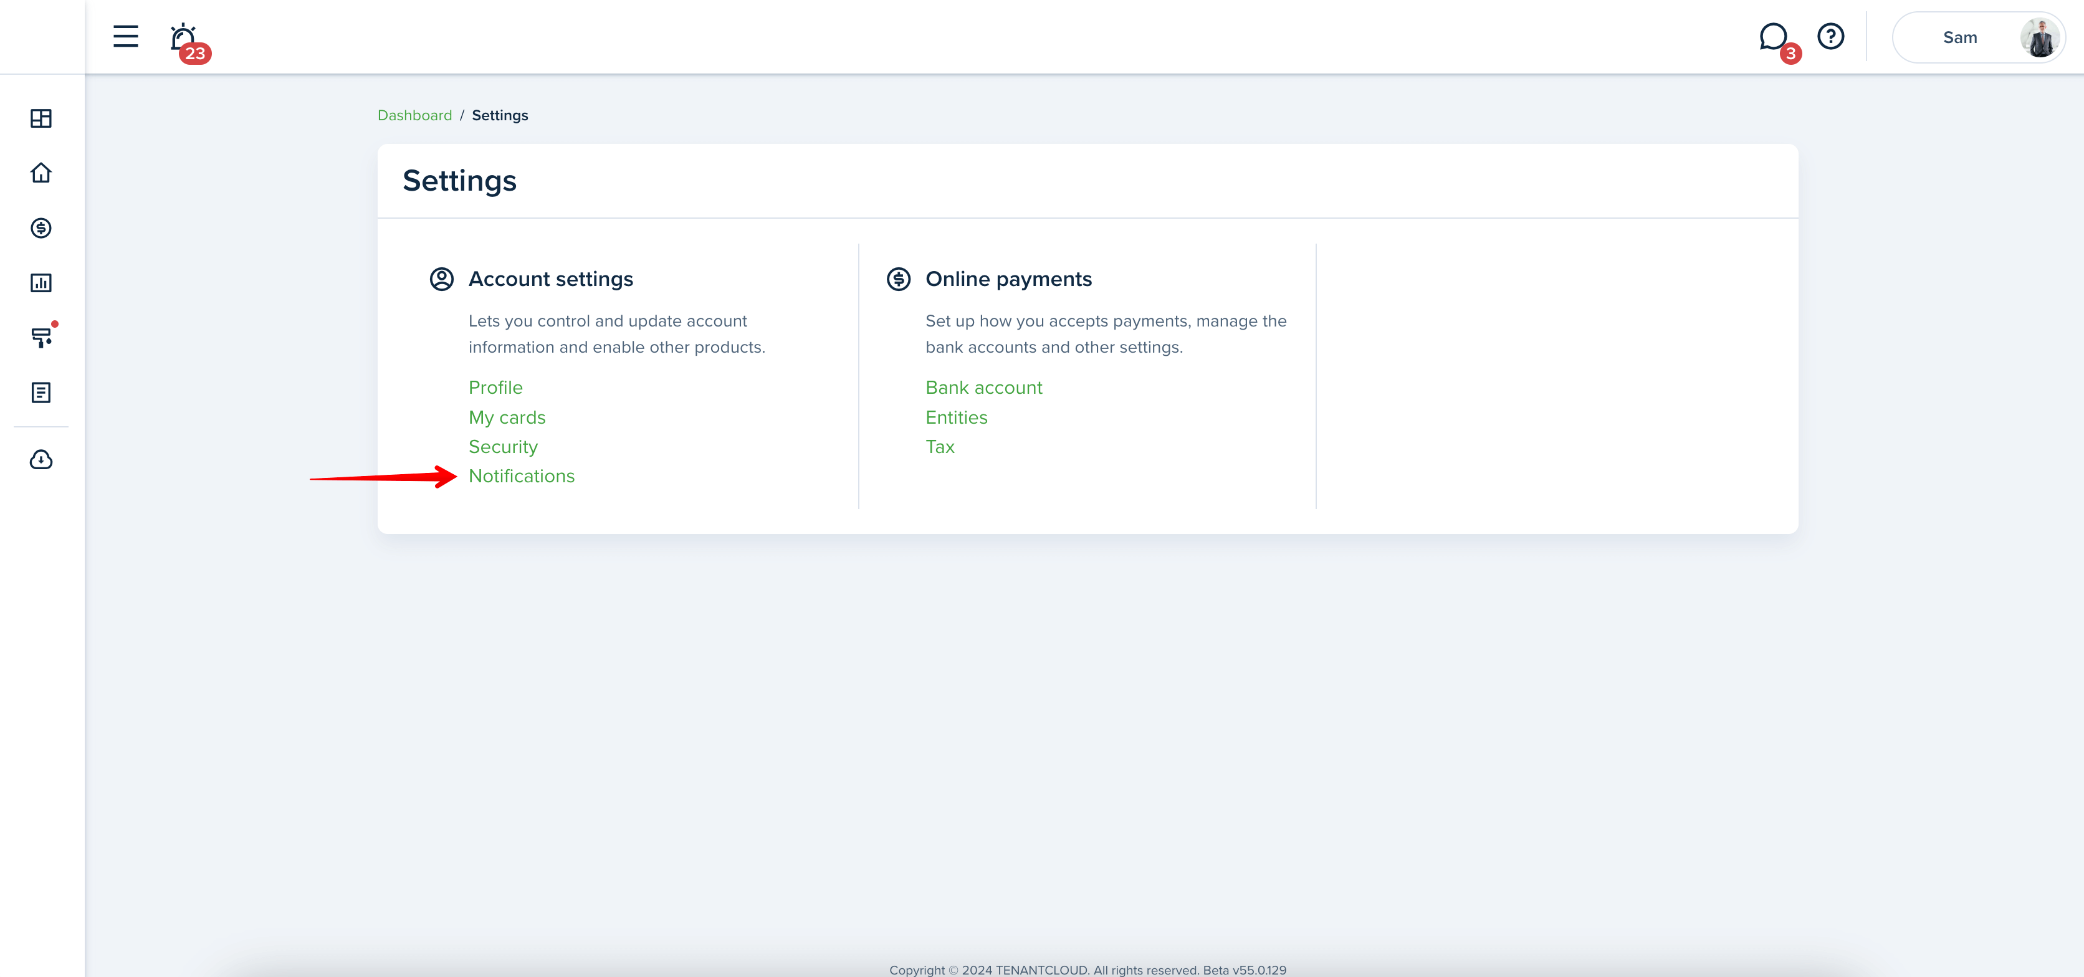Open the Profile settings link
2084x977 pixels.
(x=495, y=388)
